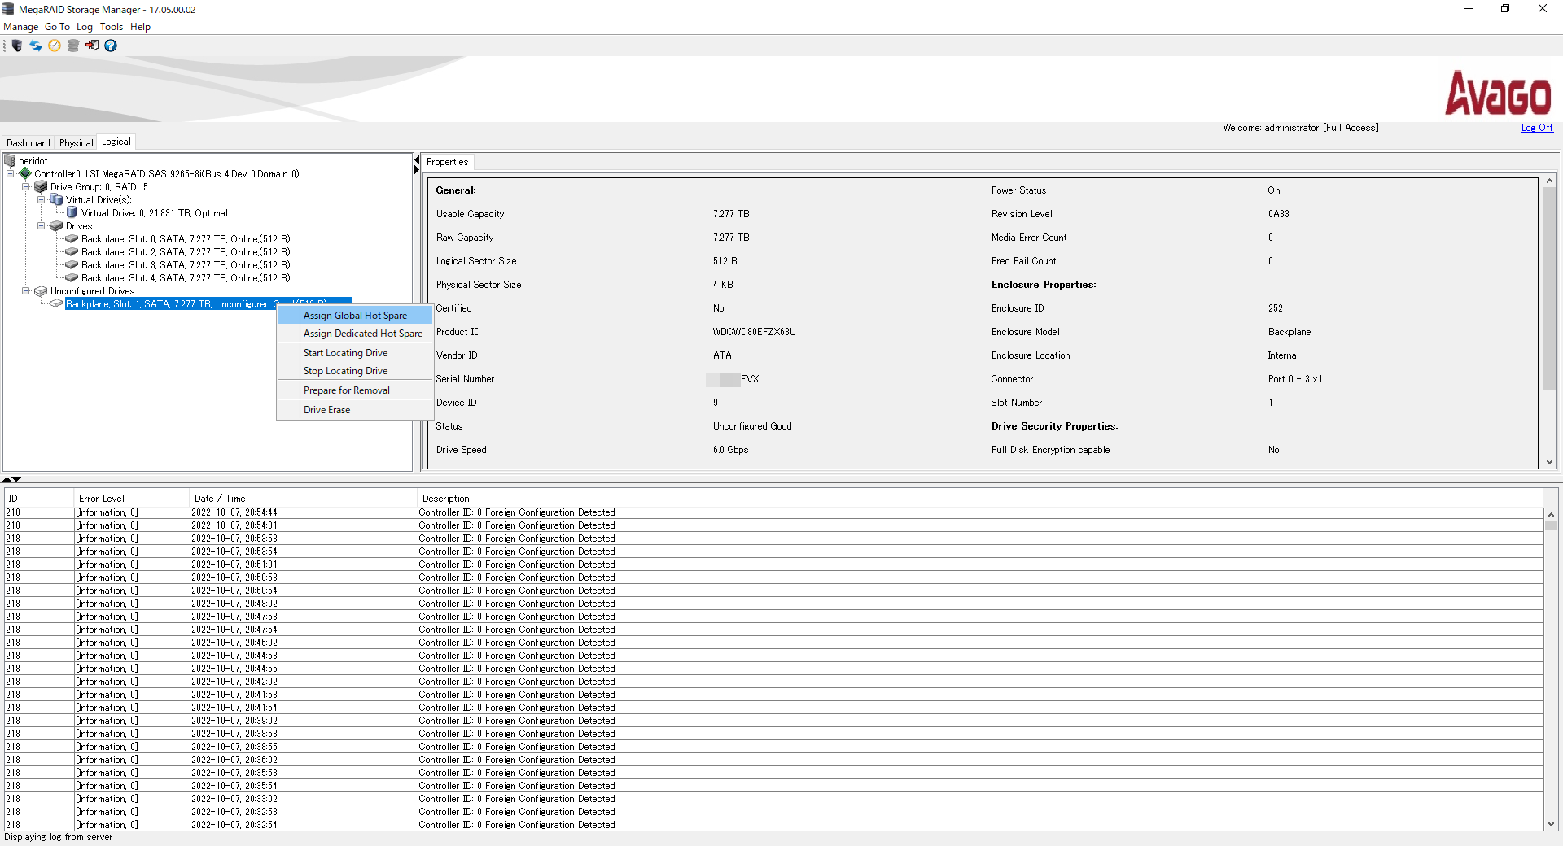Click the log table scrollbar up arrow
The height and width of the screenshot is (846, 1563).
coord(1551,515)
